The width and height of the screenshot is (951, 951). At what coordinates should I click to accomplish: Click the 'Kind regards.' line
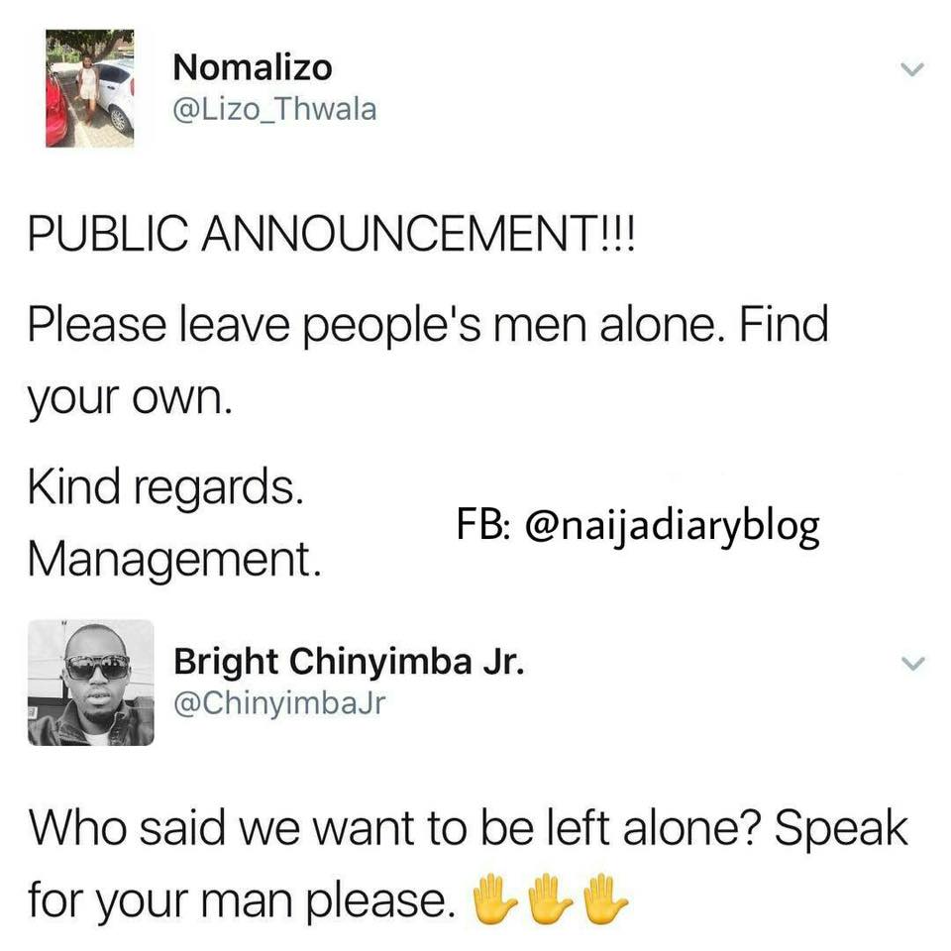[165, 488]
